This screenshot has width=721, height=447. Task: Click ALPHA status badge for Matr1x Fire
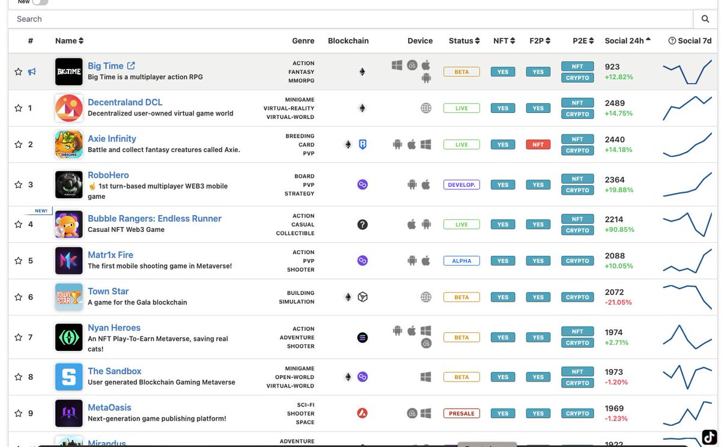pyautogui.click(x=461, y=261)
